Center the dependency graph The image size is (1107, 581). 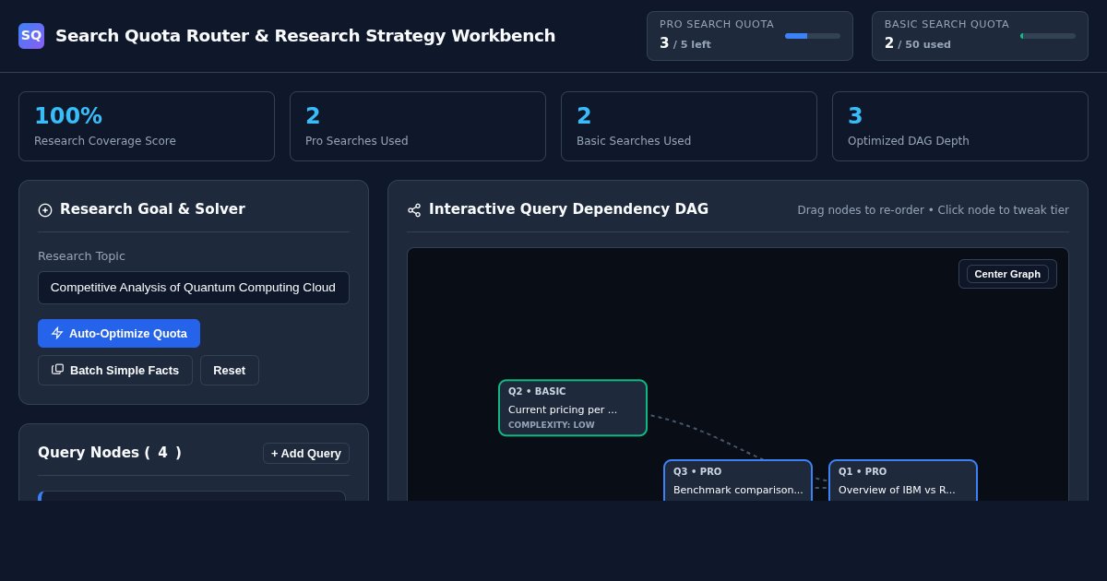[x=1007, y=274]
